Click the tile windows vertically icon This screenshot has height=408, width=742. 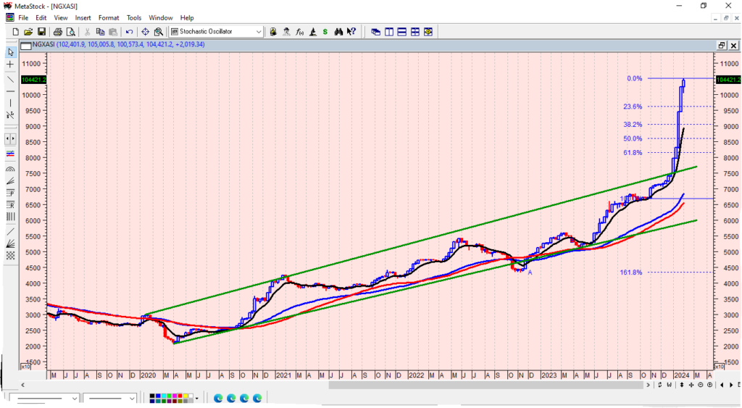coord(389,32)
